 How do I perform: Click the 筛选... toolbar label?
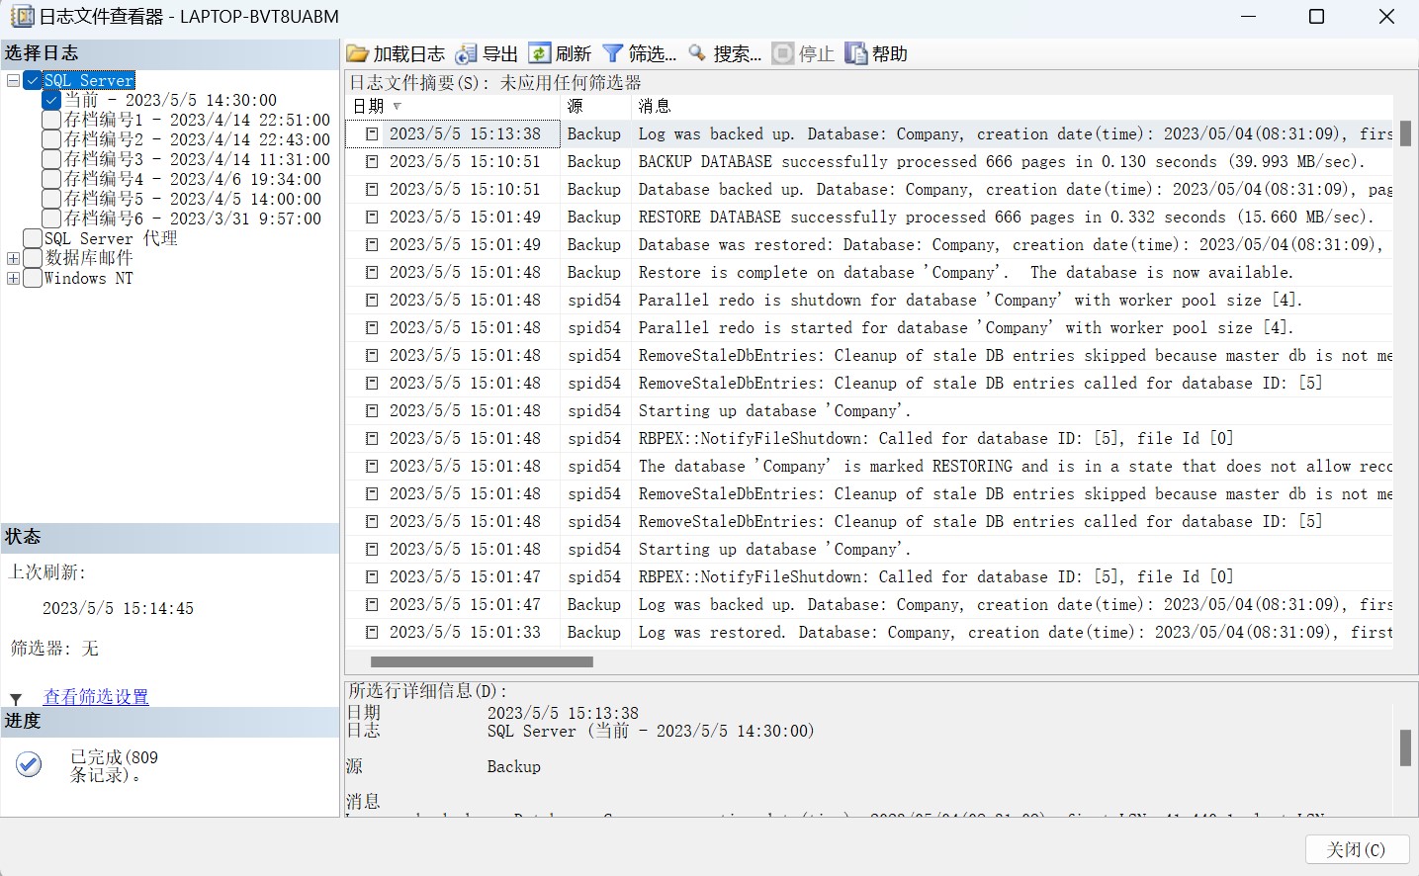click(x=653, y=54)
